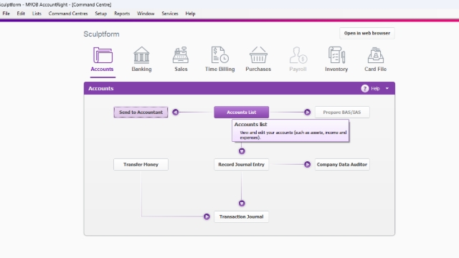Viewport: 459px width, 258px height.
Task: Click the Accounts list tooltip text
Action: tap(290, 130)
